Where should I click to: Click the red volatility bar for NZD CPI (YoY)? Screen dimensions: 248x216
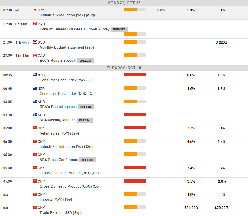pyautogui.click(x=135, y=75)
